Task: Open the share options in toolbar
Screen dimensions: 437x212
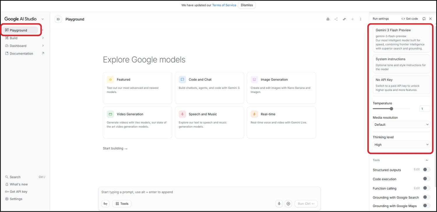Action: pyautogui.click(x=336, y=19)
